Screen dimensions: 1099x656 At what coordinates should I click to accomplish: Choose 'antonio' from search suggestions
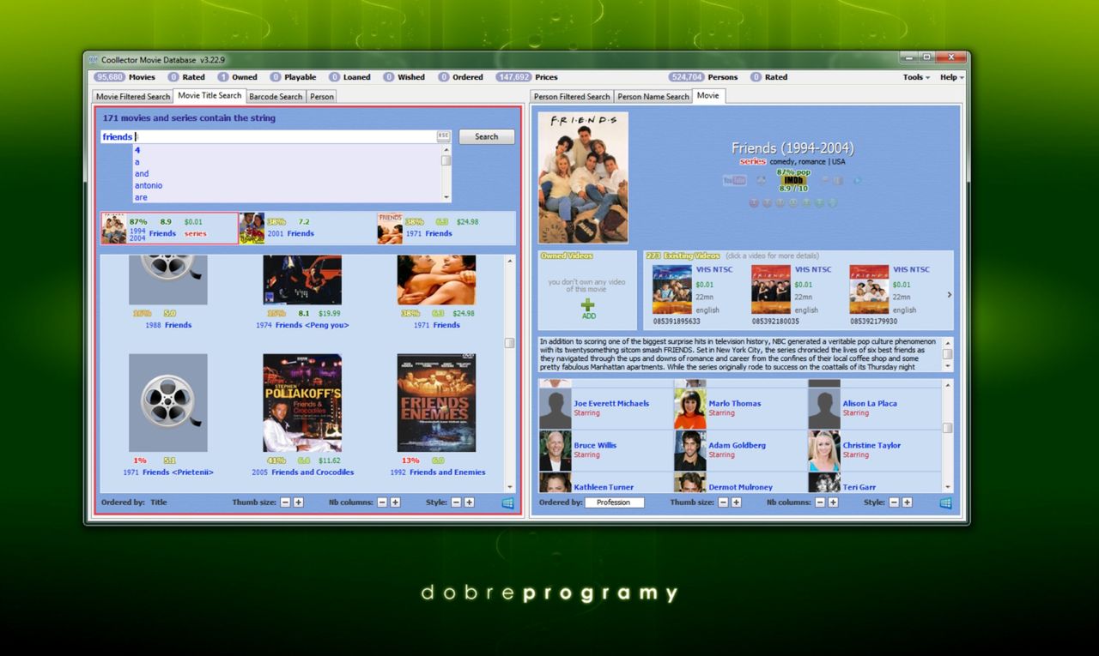[149, 185]
